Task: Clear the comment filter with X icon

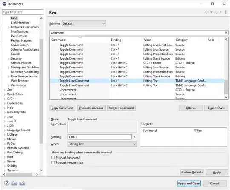Action: pyautogui.click(x=226, y=33)
